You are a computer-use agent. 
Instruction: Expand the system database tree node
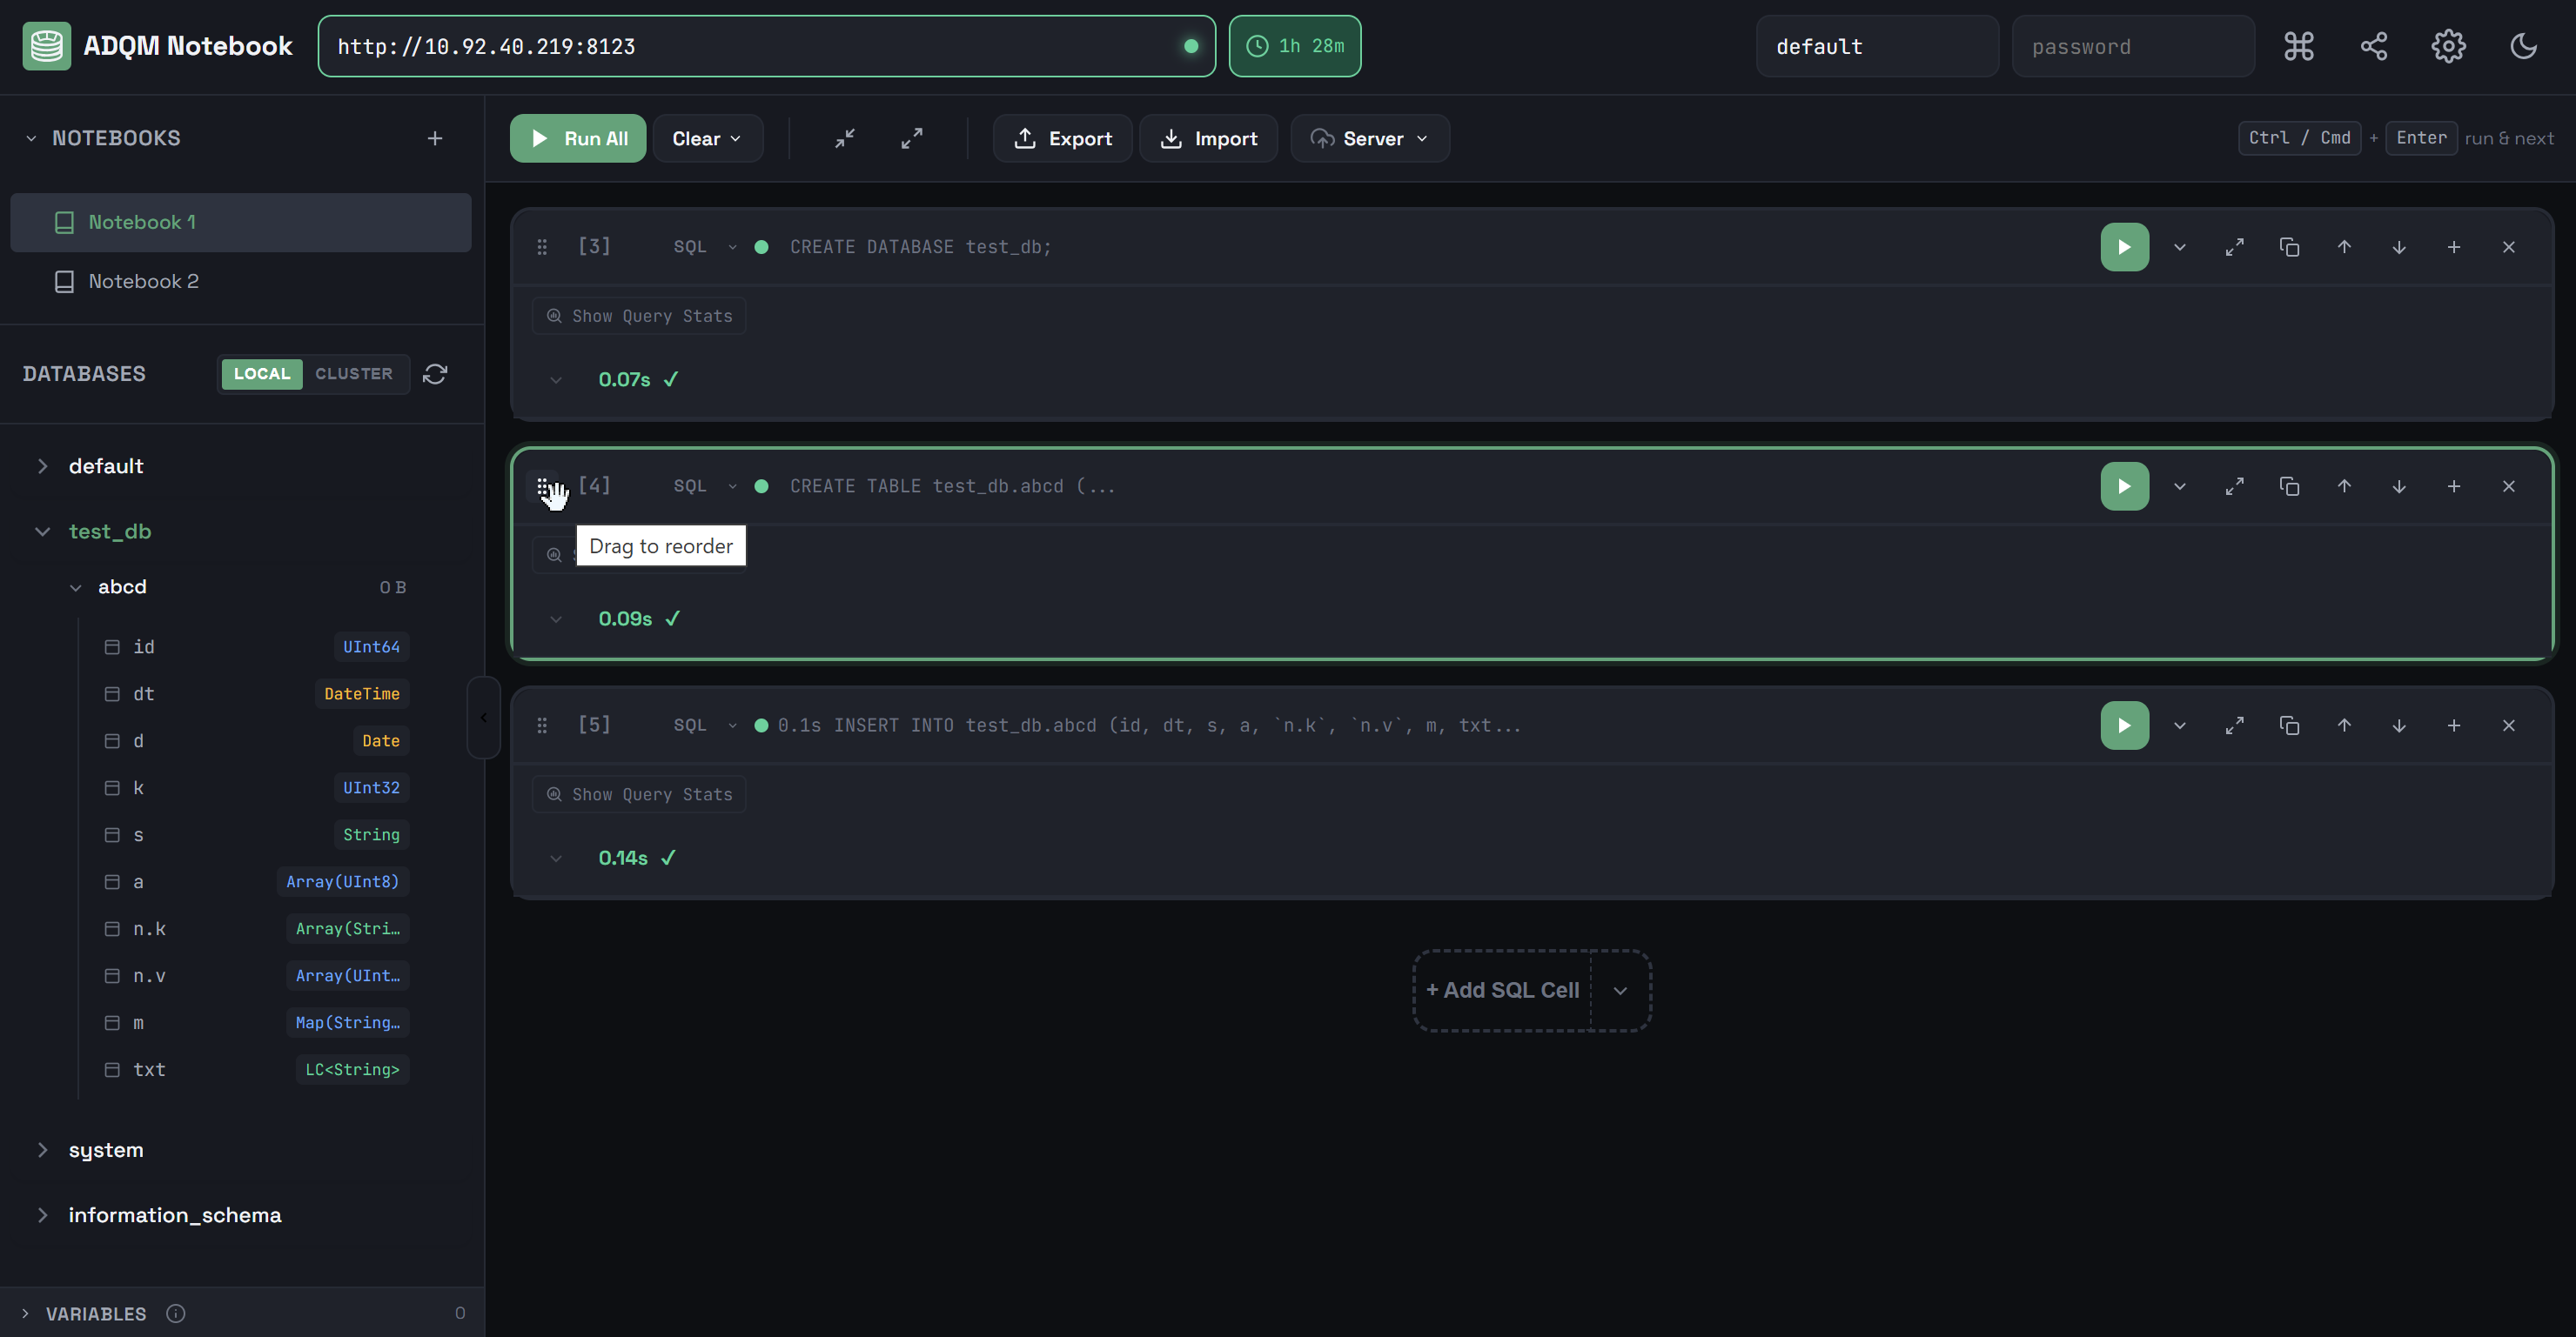[43, 1150]
